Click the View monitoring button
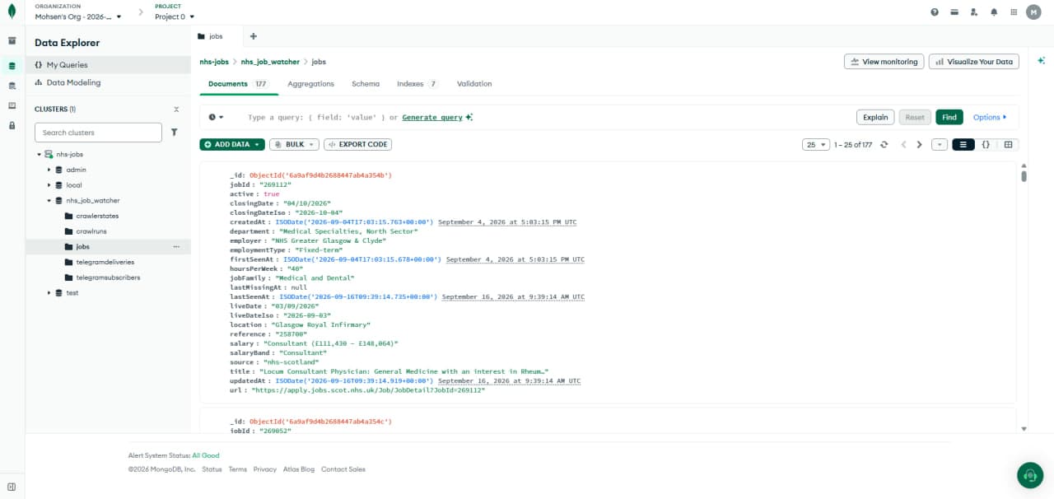 (x=884, y=62)
